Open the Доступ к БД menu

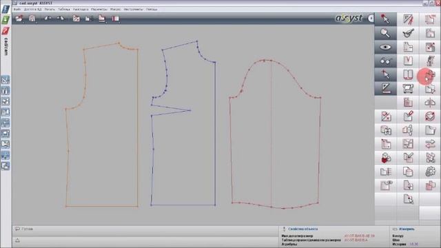click(x=32, y=9)
